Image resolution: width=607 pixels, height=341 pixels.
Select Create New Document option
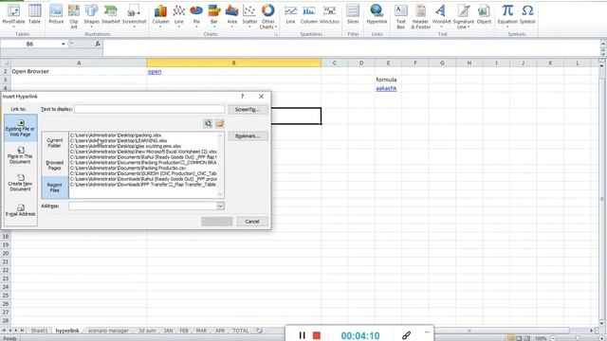click(x=21, y=183)
